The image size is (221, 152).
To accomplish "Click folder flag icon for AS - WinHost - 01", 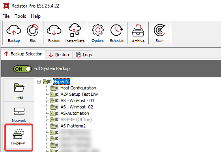I will 55,101.
